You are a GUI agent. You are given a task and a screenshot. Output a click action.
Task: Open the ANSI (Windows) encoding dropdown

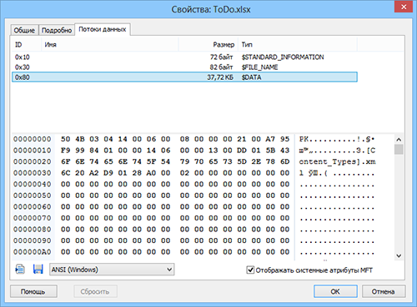(x=112, y=270)
